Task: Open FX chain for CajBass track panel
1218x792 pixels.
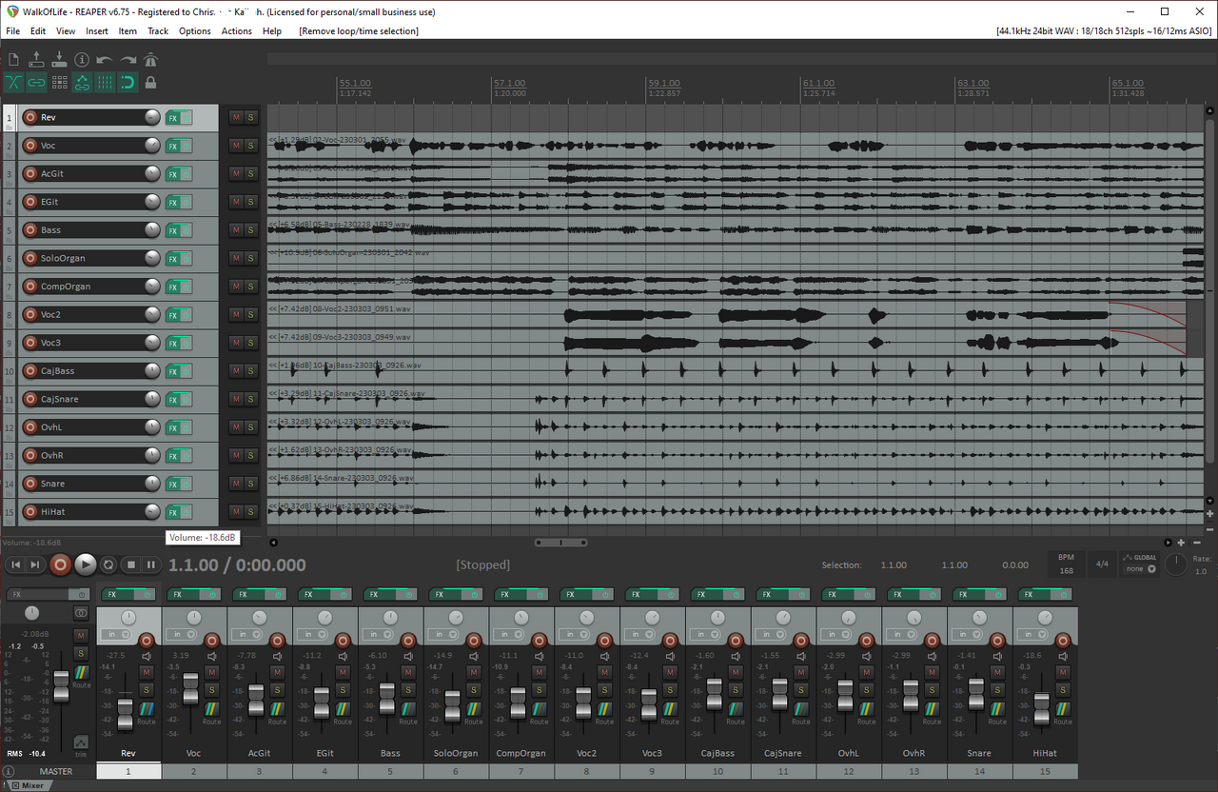Action: (173, 370)
